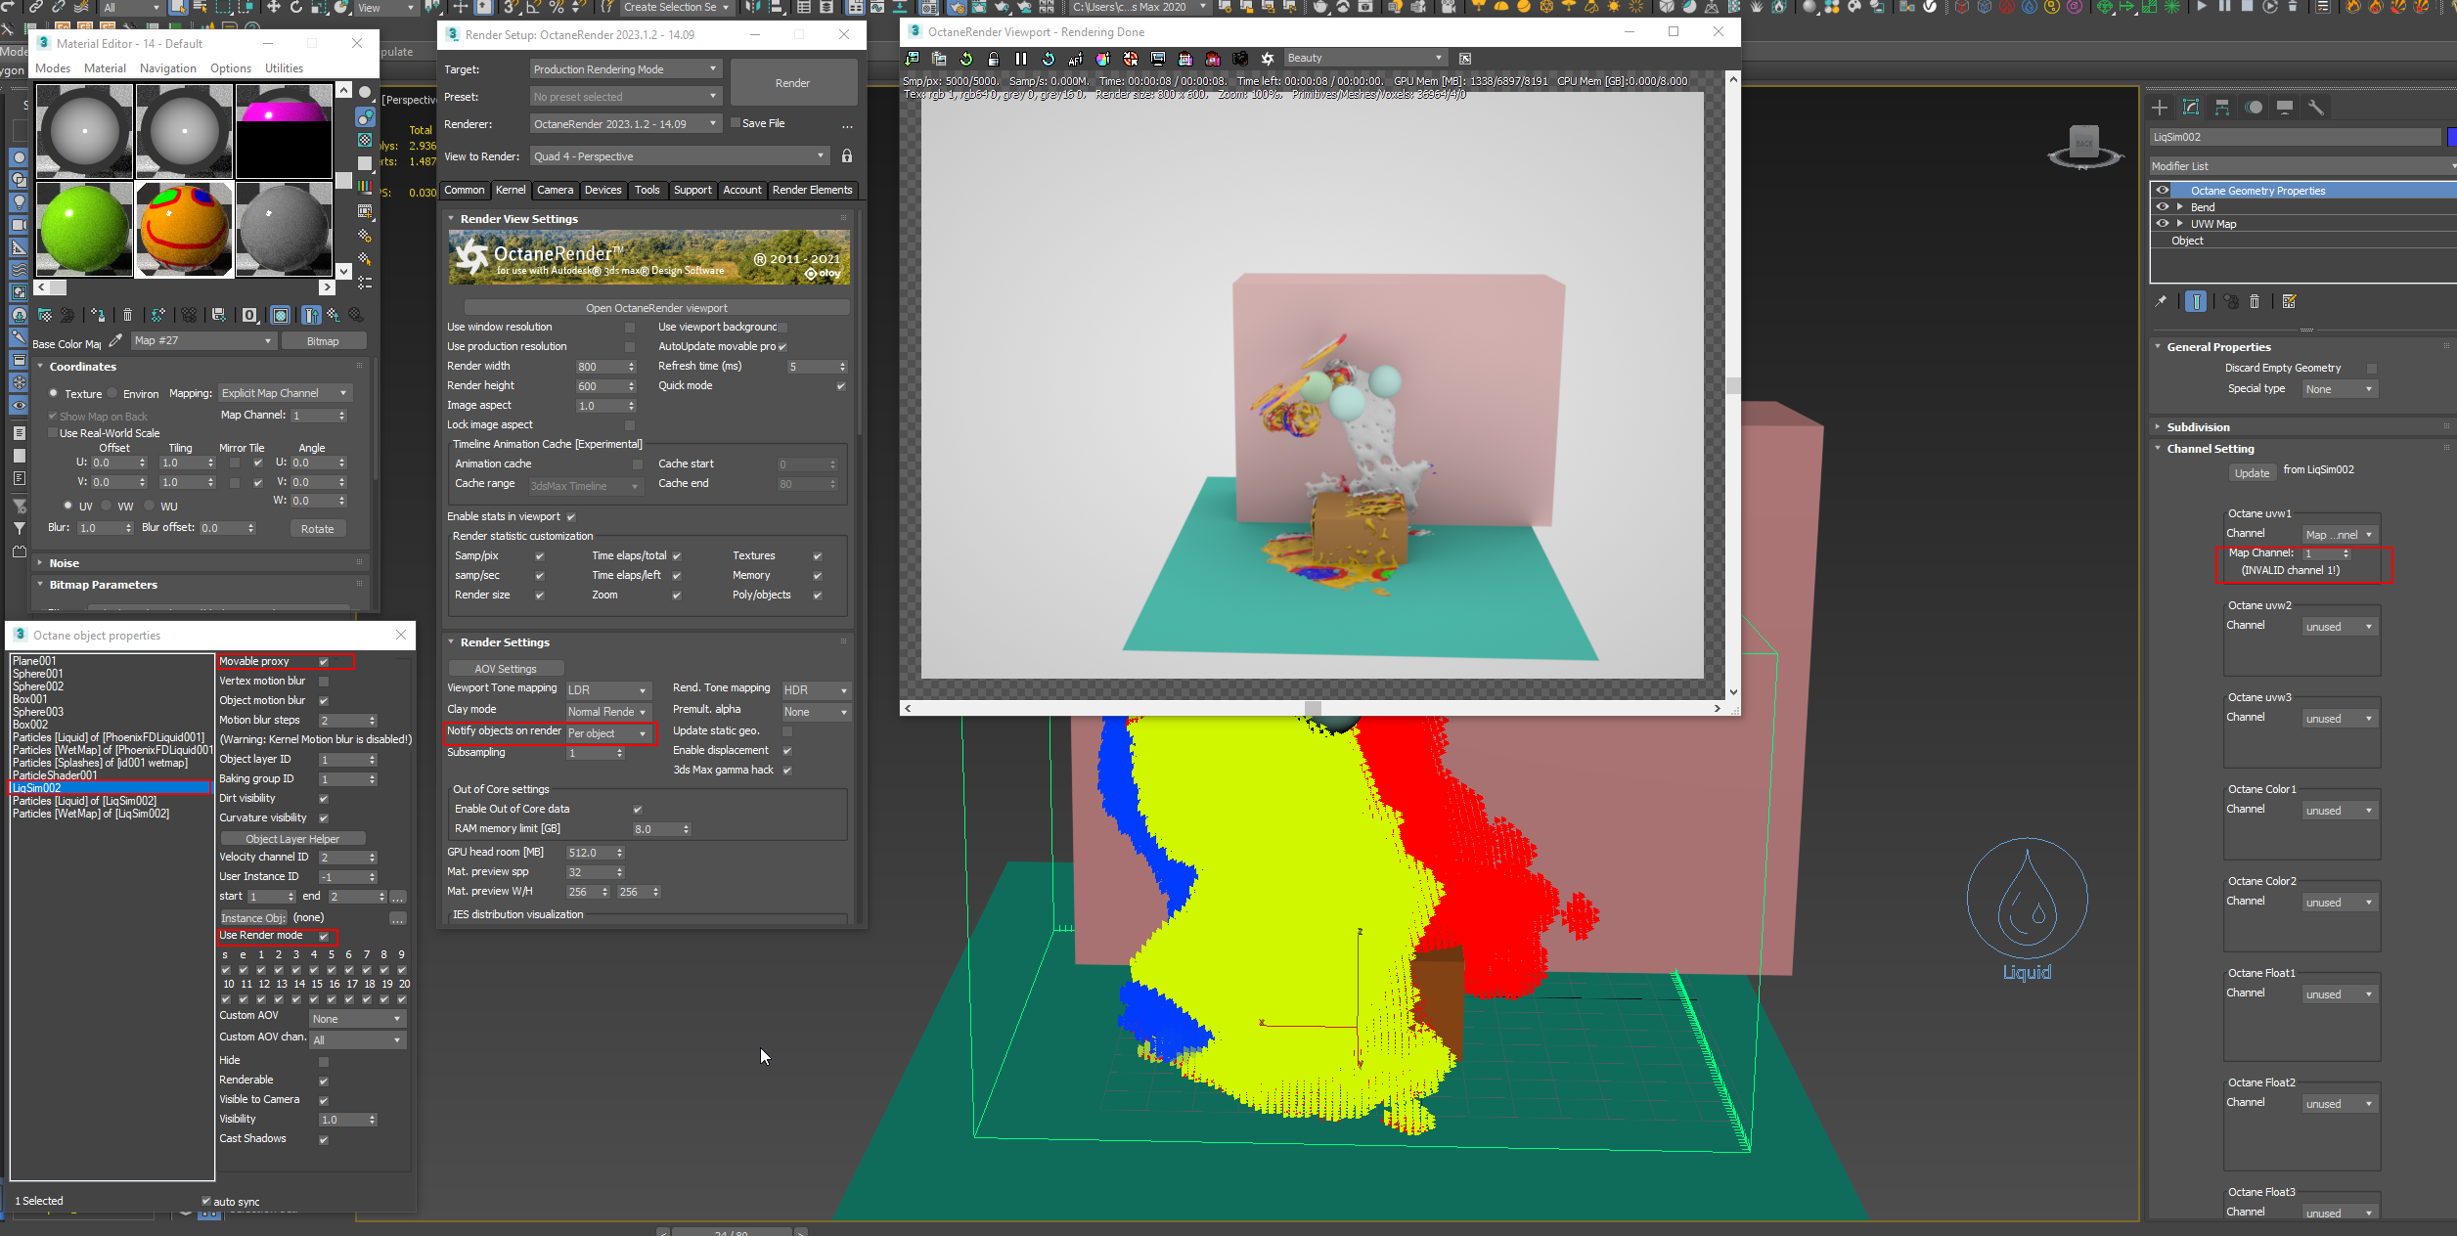Expand the Subdivision rollout
Screen dimensions: 2457x1236
point(2198,427)
